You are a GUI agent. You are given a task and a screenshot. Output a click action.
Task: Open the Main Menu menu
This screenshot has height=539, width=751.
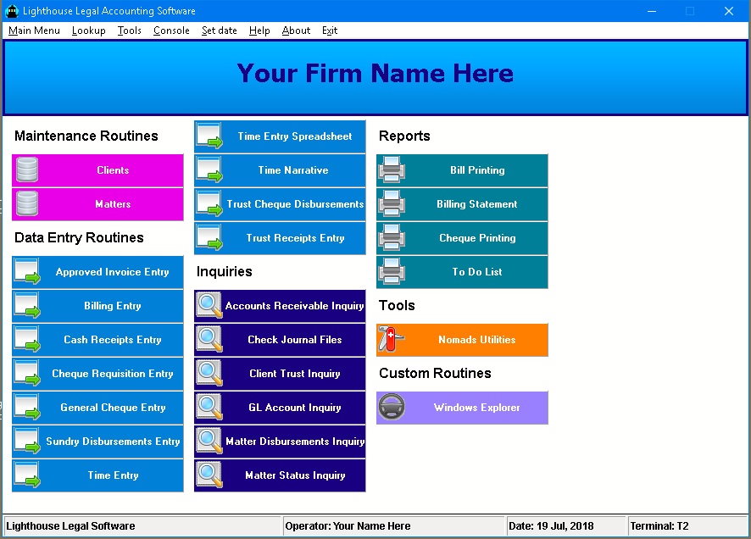tap(34, 31)
